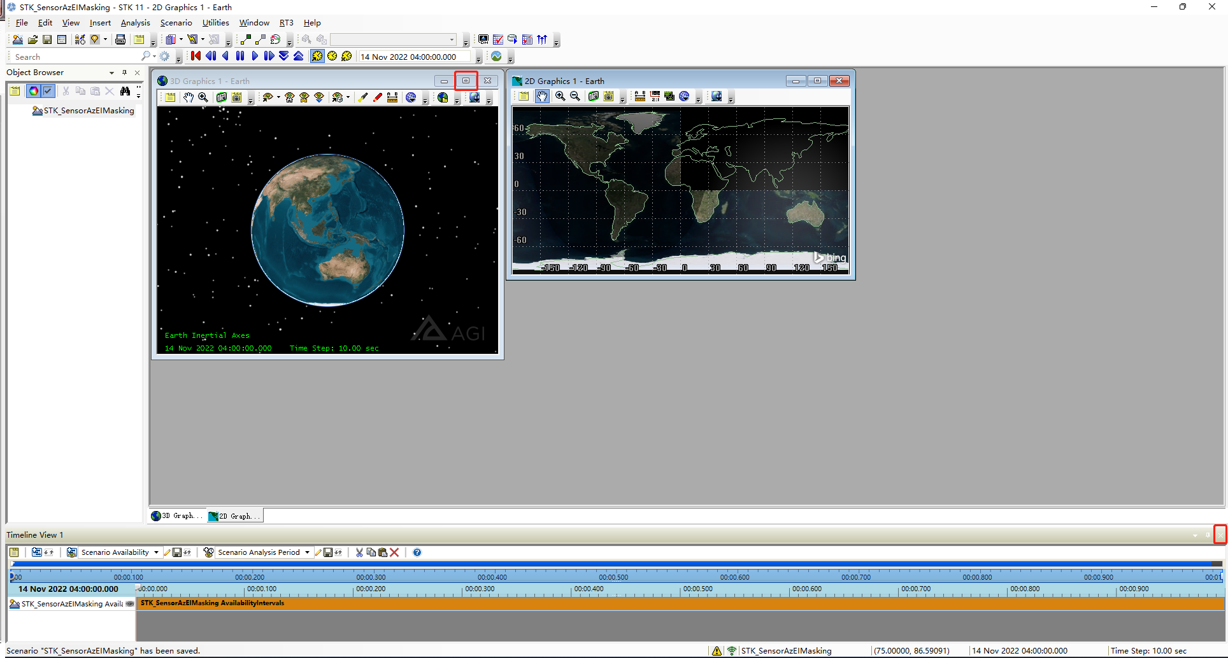Screen dimensions: 1228x658
Task: Expand the Scenario Availability dropdown
Action: tap(156, 552)
